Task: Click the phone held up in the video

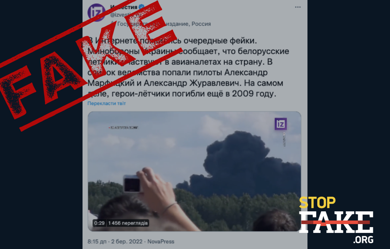Action: [132, 184]
